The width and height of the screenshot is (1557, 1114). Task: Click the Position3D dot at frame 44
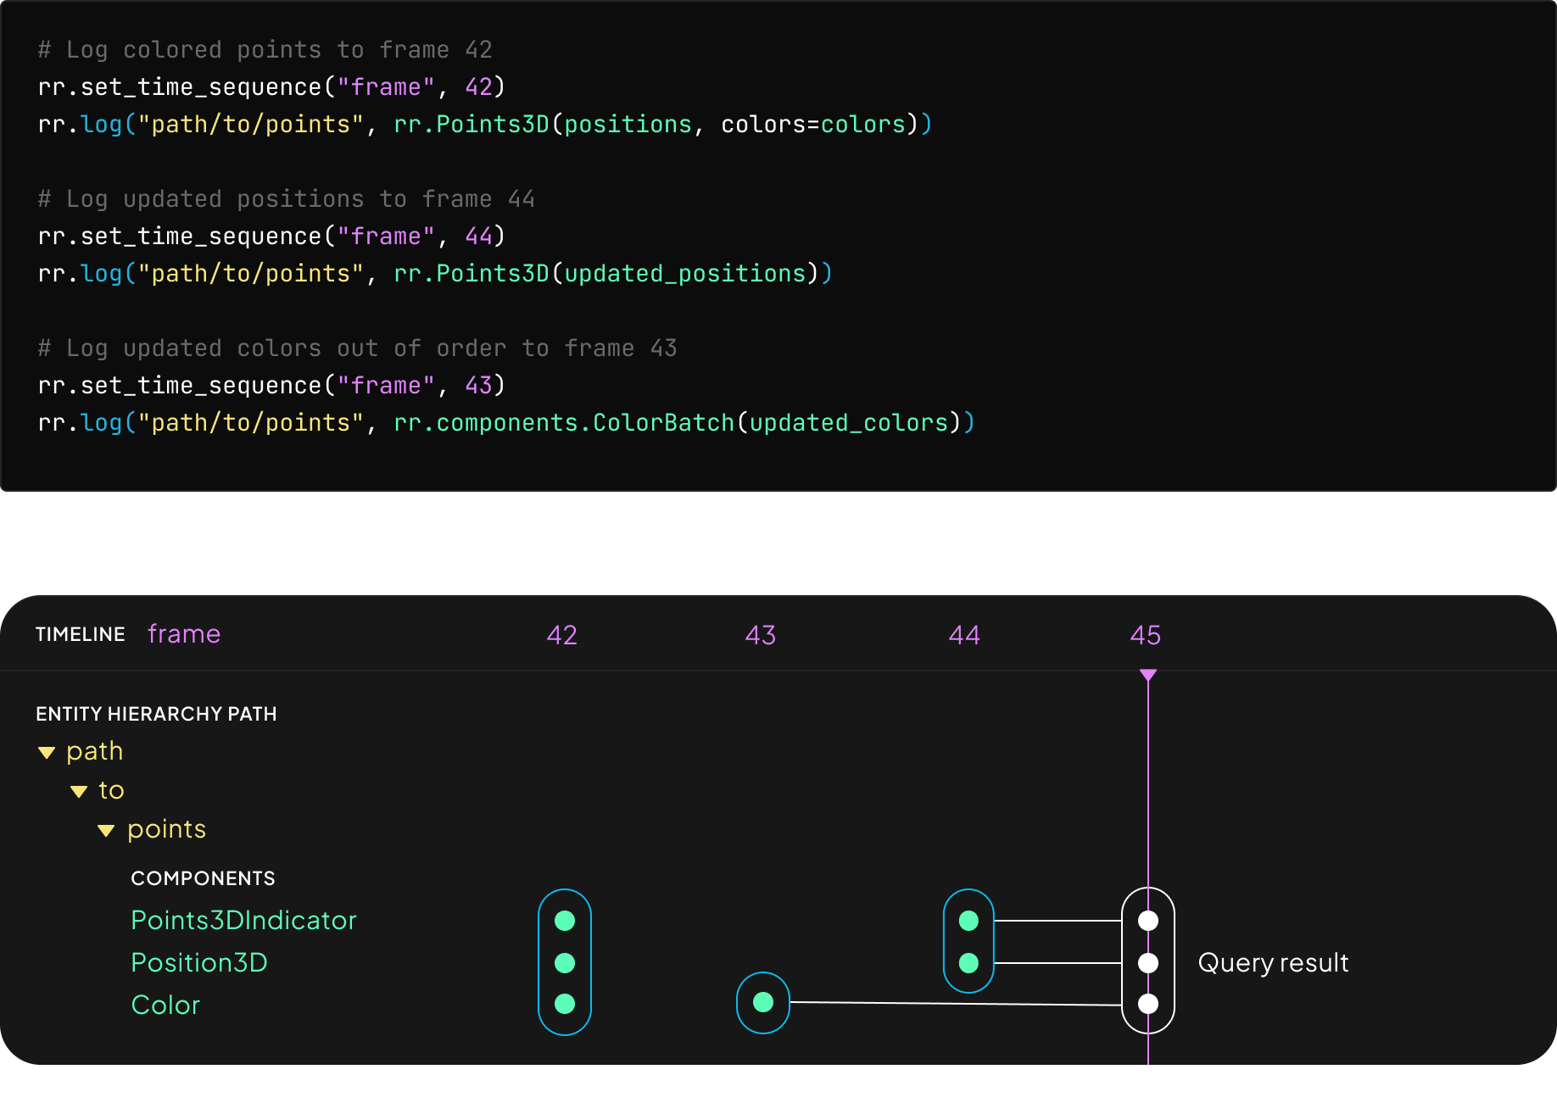[967, 962]
